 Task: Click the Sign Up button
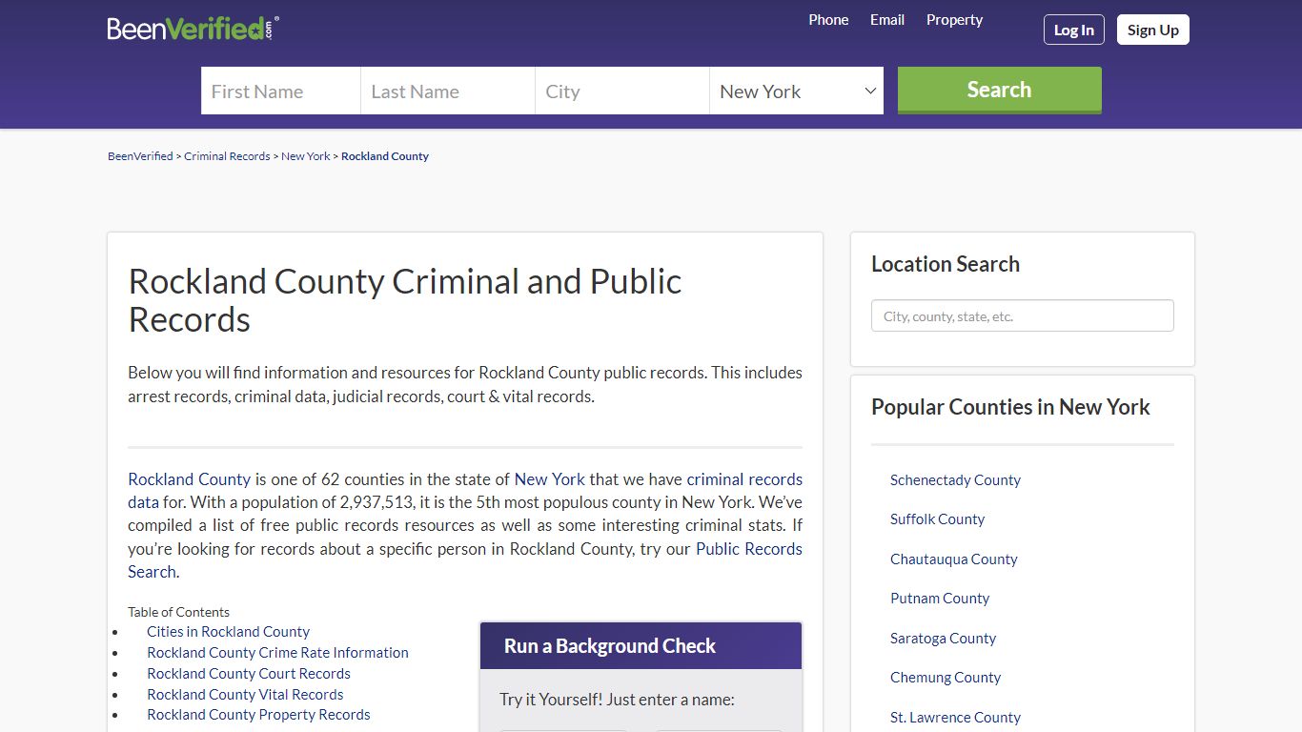pos(1153,30)
